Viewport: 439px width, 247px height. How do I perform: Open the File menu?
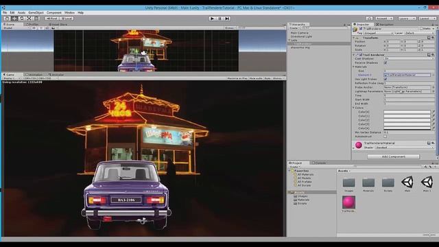click(5, 12)
